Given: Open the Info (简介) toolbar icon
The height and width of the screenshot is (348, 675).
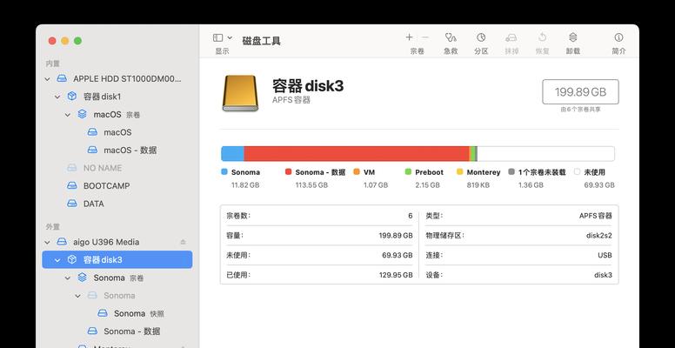Looking at the screenshot, I should pyautogui.click(x=618, y=37).
